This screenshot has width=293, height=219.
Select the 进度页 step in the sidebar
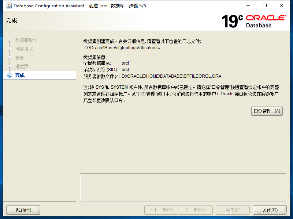tap(22, 66)
